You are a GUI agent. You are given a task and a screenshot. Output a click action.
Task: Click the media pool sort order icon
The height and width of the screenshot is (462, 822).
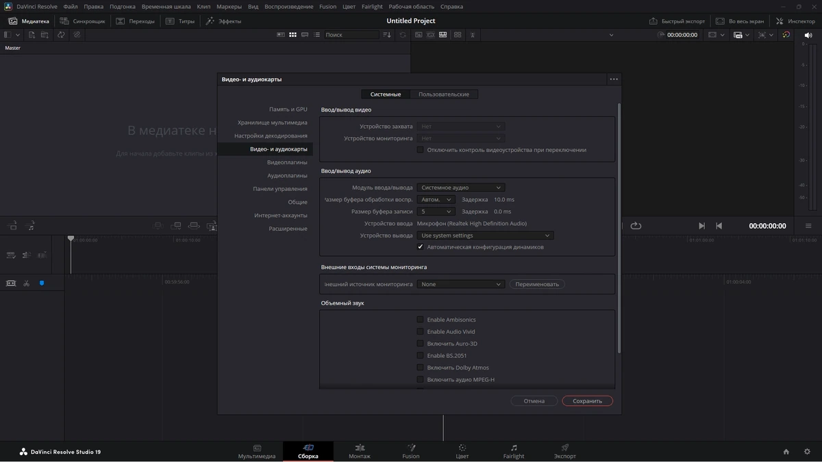[387, 35]
